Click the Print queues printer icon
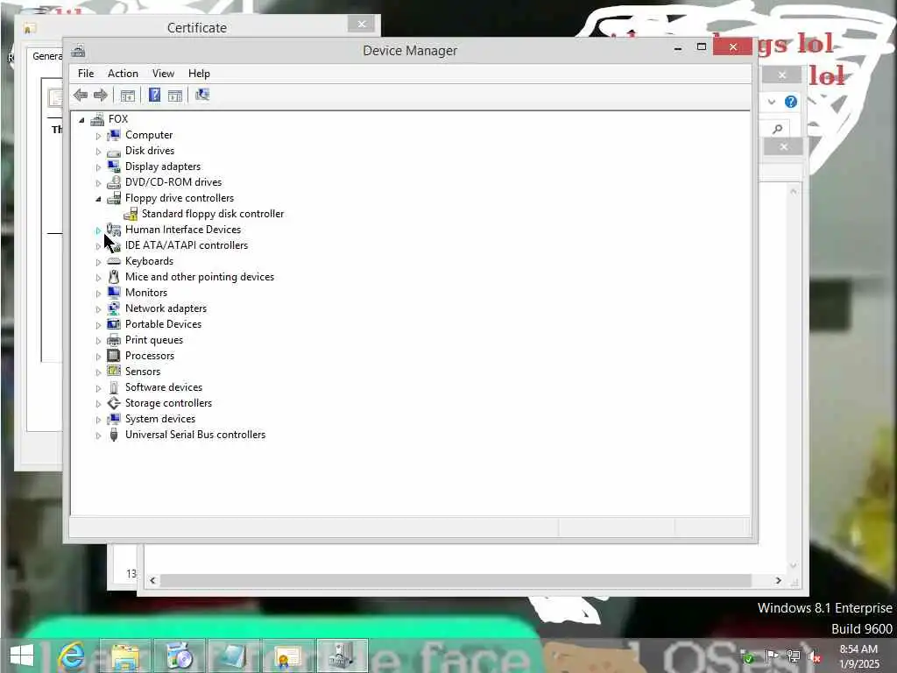The image size is (897, 673). 114,340
